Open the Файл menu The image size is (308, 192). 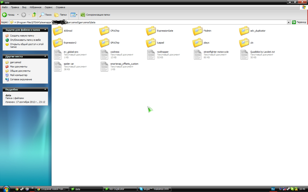(5, 7)
